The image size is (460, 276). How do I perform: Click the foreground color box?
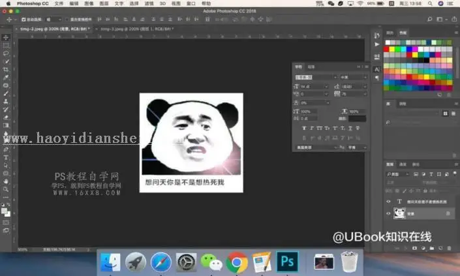[4, 211]
